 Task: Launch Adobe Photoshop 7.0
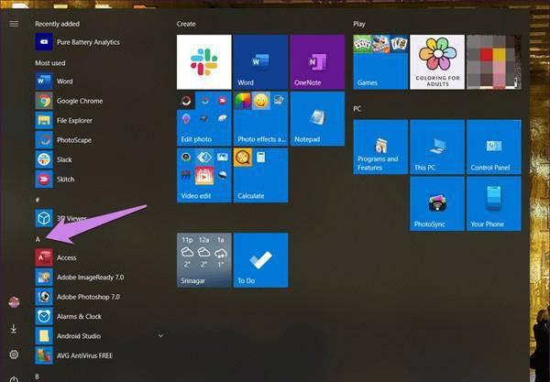pos(100,297)
